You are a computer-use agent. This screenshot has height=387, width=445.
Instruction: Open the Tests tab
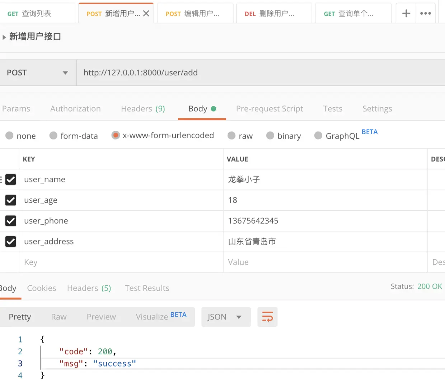[x=332, y=108]
